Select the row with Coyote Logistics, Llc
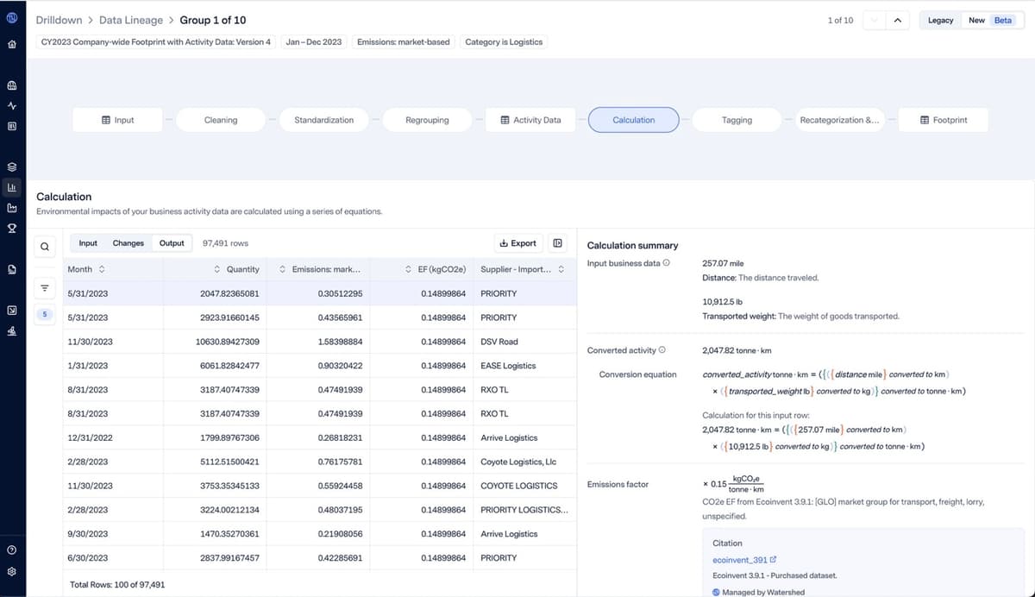 [318, 462]
